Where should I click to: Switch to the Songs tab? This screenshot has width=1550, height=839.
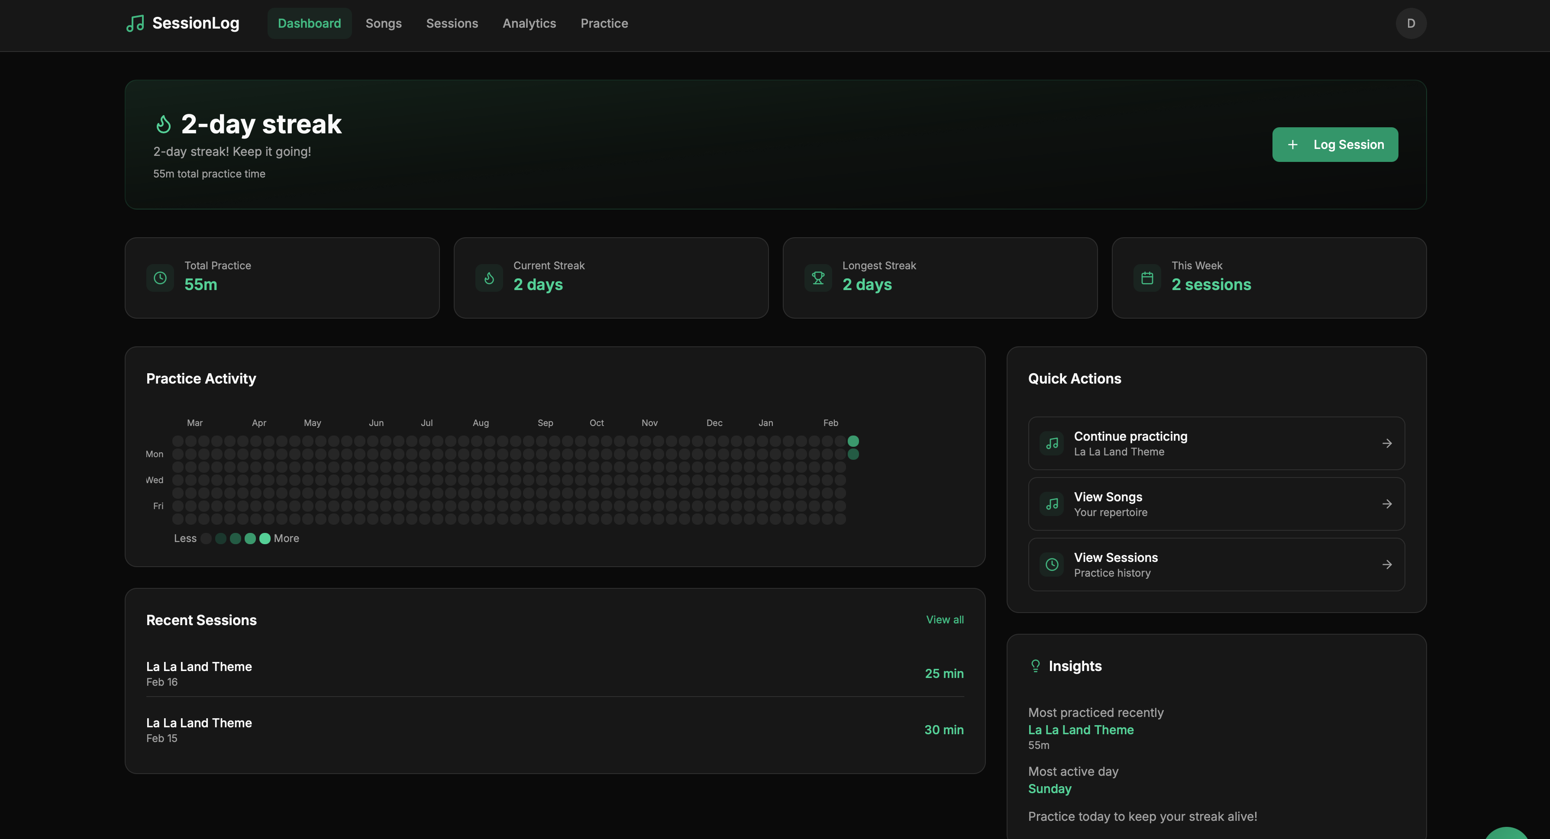(x=383, y=23)
